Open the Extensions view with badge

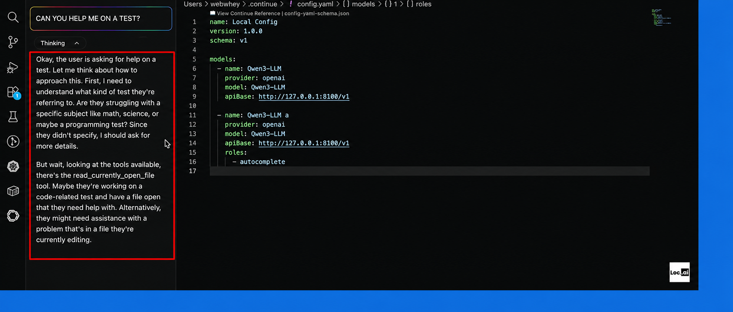pos(13,93)
